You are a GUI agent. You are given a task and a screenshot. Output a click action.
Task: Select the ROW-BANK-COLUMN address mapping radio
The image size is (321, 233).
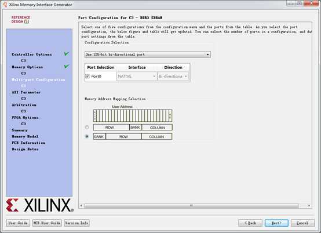87,128
